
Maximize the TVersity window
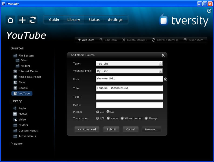[x=205, y=4]
